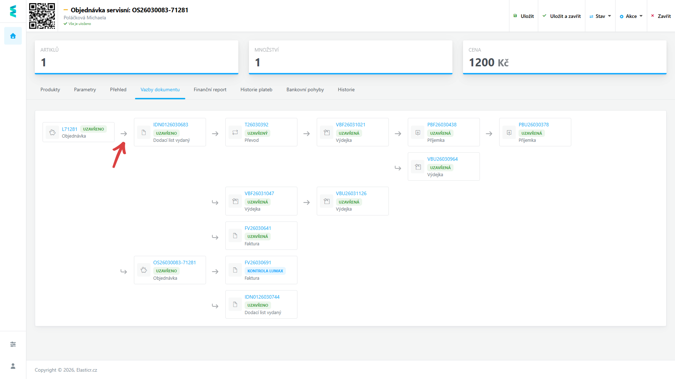This screenshot has width=675, height=379.
Task: Open the Přehled tab
Action: (118, 89)
